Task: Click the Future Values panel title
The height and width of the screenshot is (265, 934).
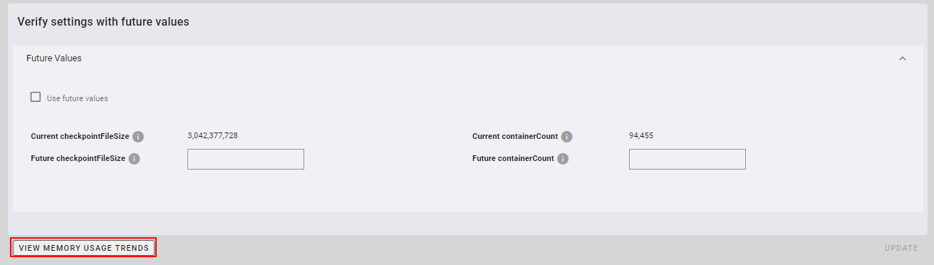Action: pyautogui.click(x=54, y=58)
